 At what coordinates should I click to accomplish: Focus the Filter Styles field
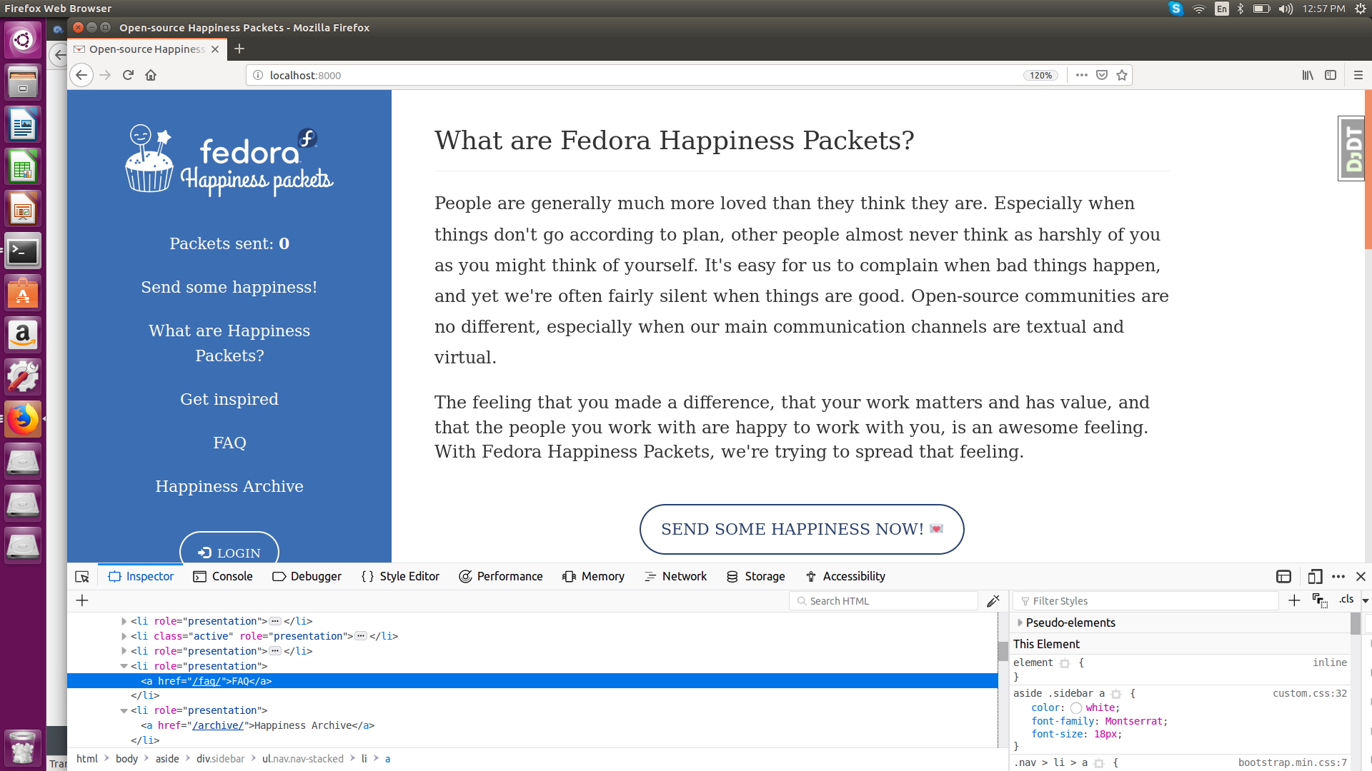(x=1145, y=601)
